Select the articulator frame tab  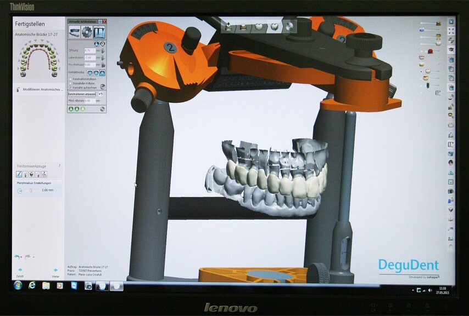coord(99,32)
